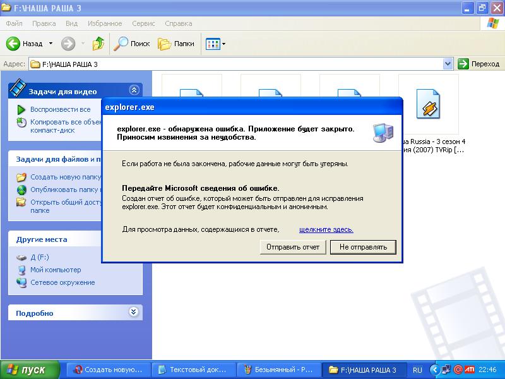Click the 22:46 system clock

487,370
